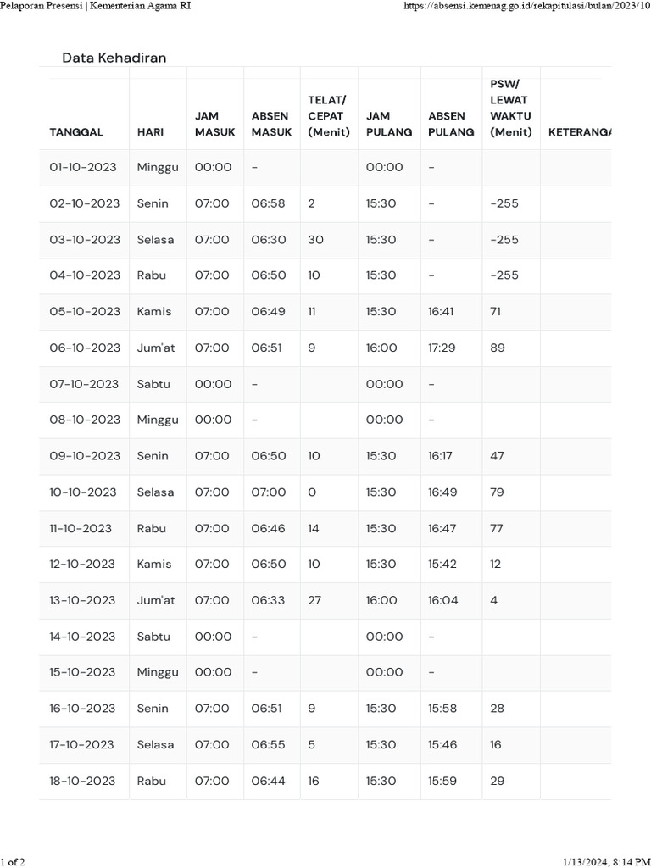Viewport: 651px width, 868px height.
Task: Click absen masuk 06:33 on 13-10-2023
Action: (268, 600)
